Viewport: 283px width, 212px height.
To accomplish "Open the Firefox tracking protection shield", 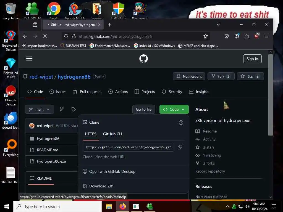I will click(x=66, y=36).
